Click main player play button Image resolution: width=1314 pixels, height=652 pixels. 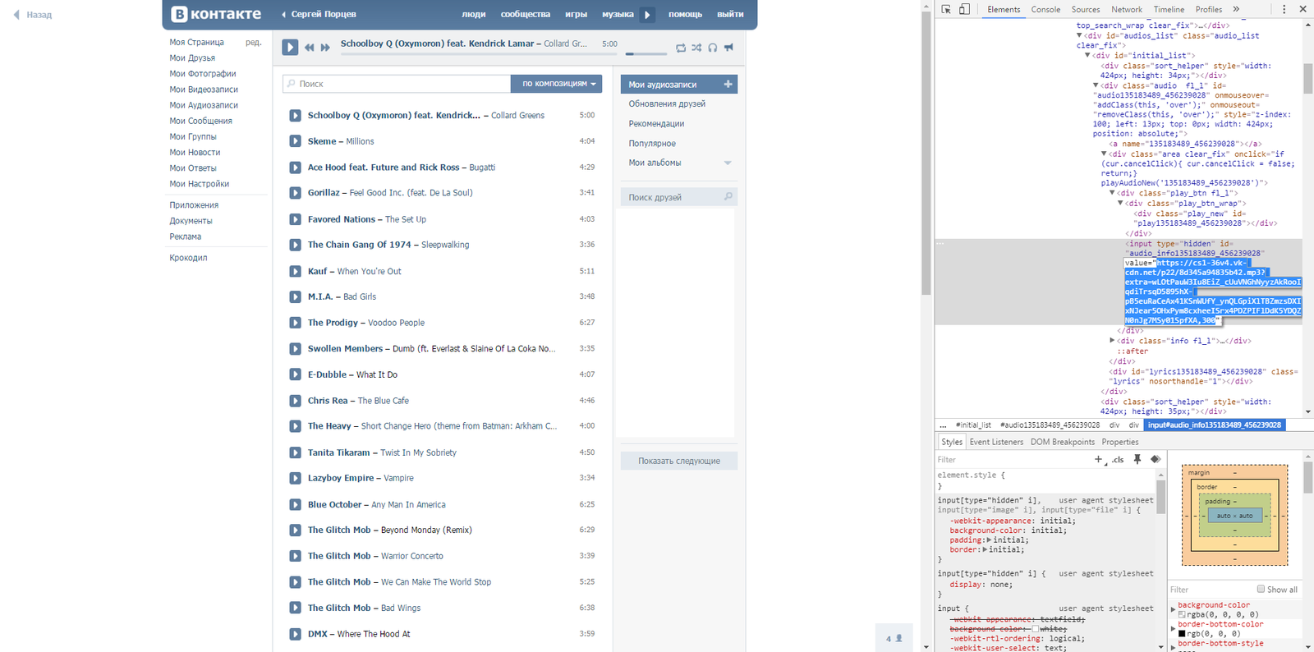[x=290, y=47]
